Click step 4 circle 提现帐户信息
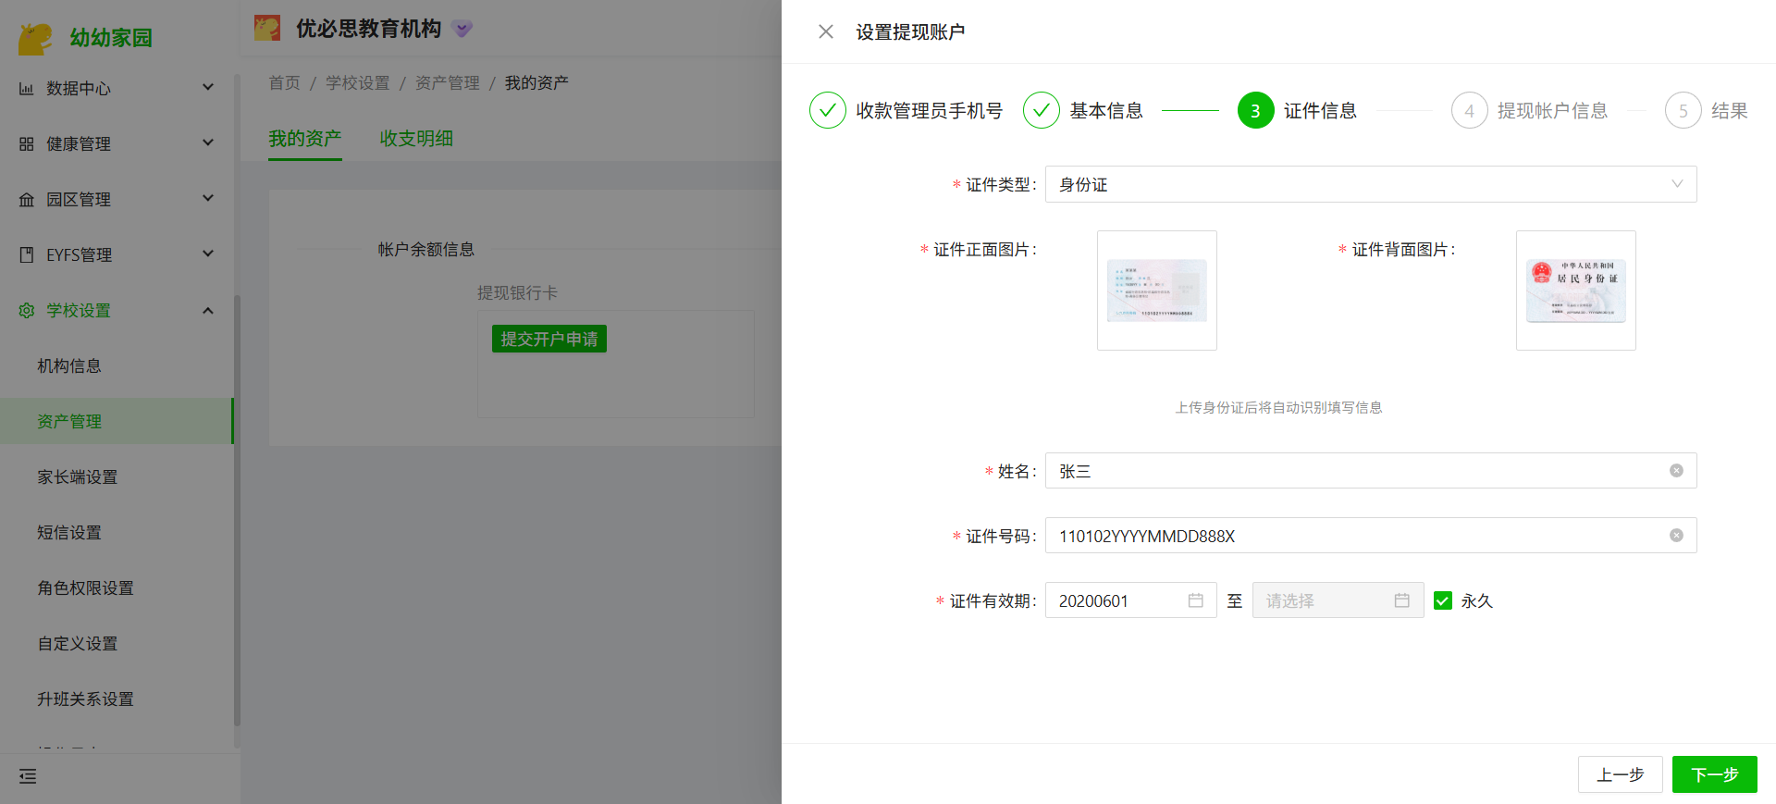This screenshot has width=1776, height=804. (1470, 110)
